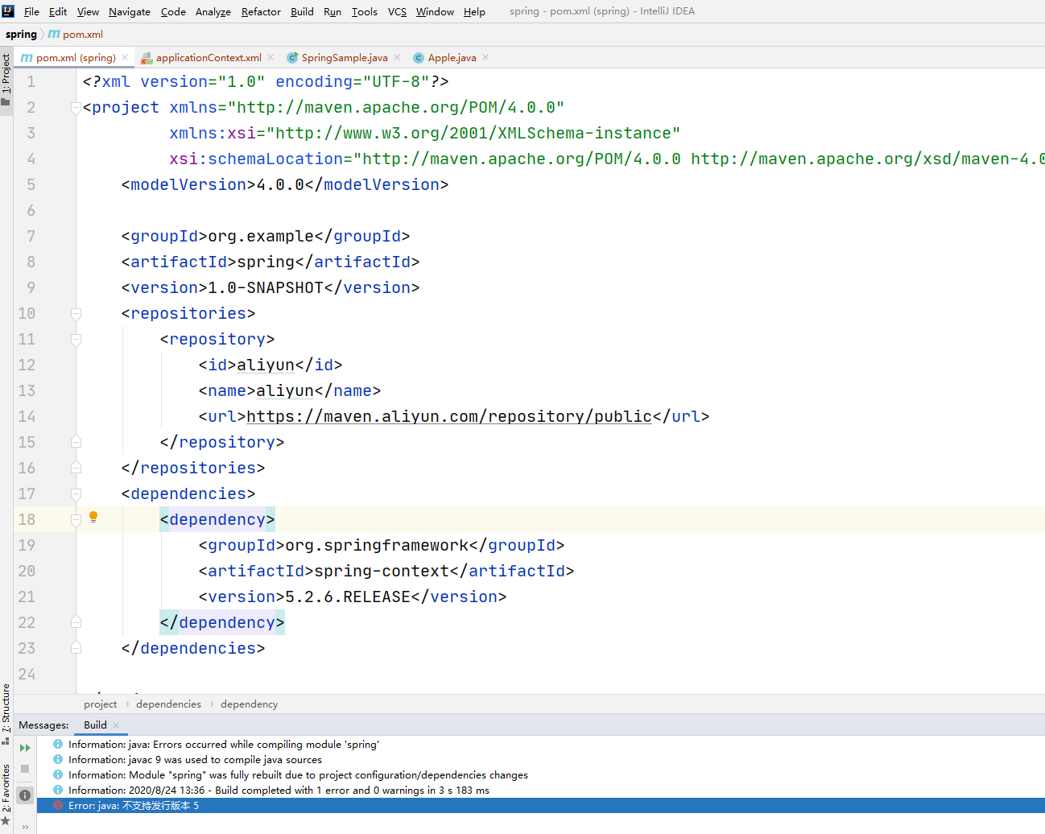1045x834 pixels.
Task: Open the Run menu
Action: click(332, 11)
